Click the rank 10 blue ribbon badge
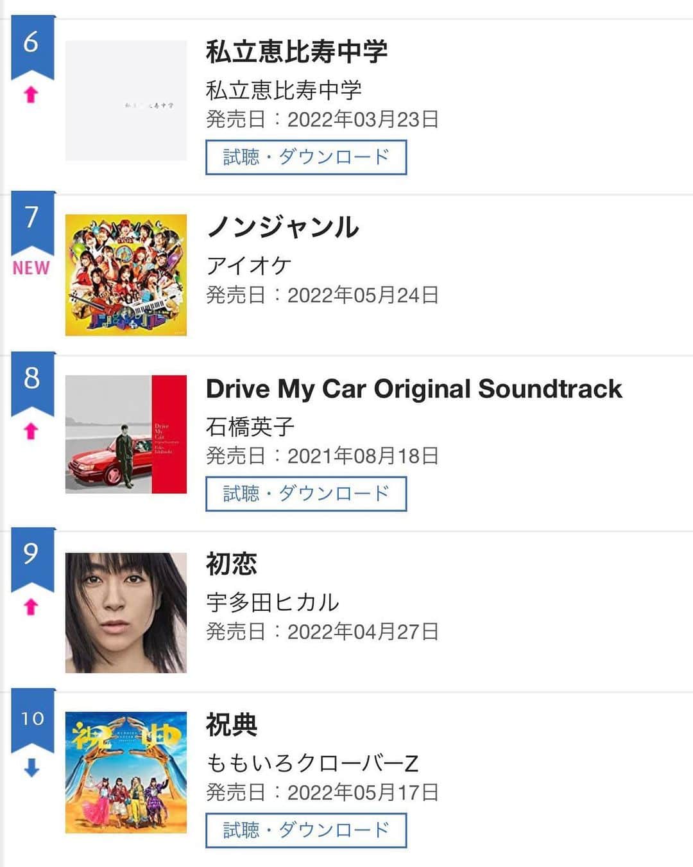This screenshot has height=867, width=693. (32, 721)
